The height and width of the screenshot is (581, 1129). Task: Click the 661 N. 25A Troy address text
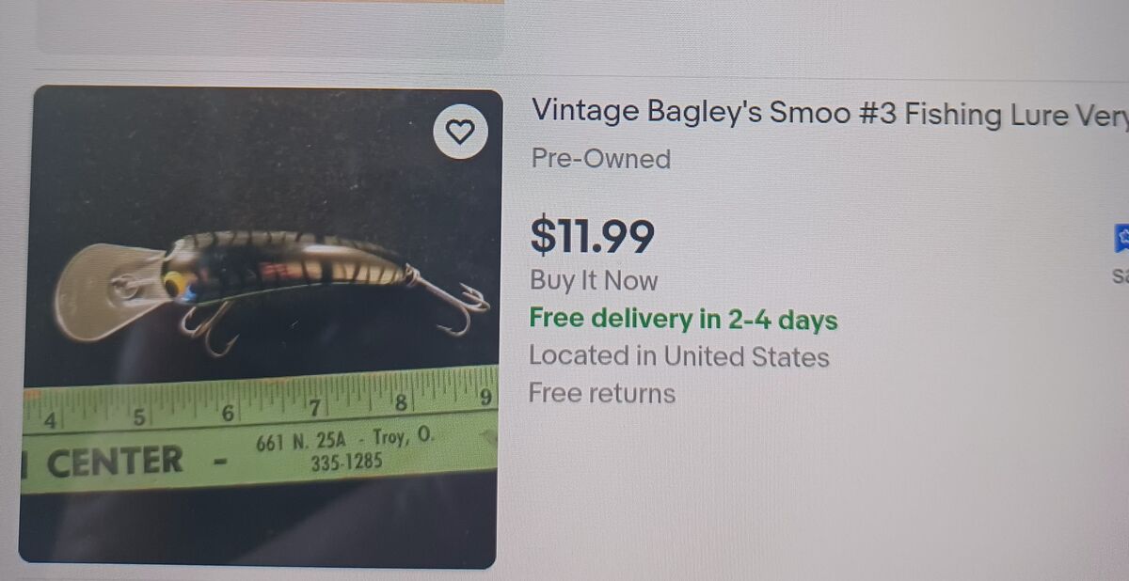(x=344, y=439)
